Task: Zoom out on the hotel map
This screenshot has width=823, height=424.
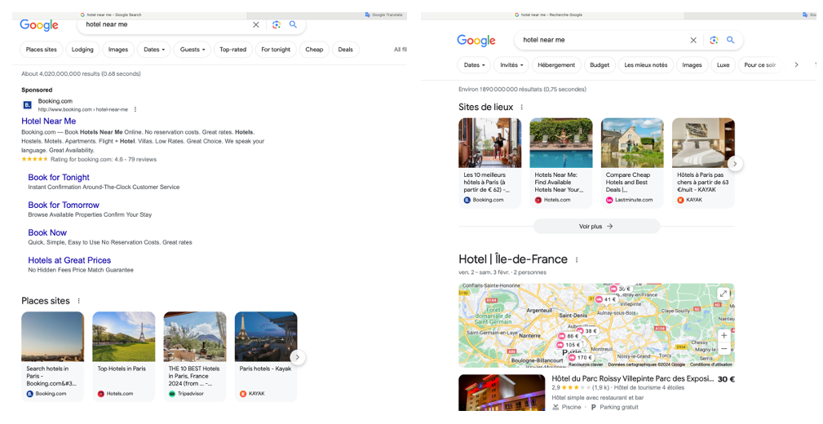Action: click(723, 348)
